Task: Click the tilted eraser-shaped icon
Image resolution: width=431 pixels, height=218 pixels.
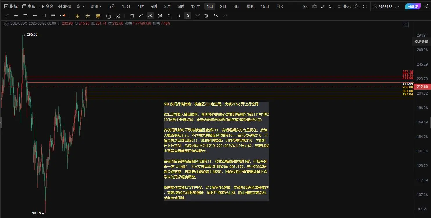Action: pos(141,16)
